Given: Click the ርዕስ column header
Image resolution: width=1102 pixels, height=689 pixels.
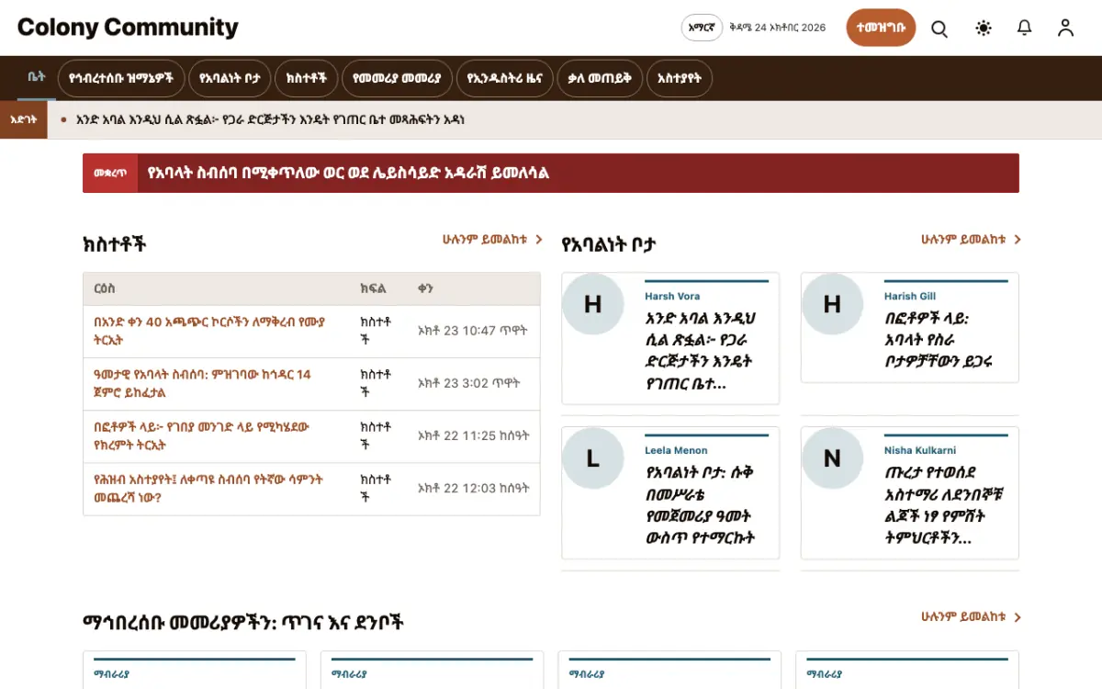Looking at the screenshot, I should 104,288.
